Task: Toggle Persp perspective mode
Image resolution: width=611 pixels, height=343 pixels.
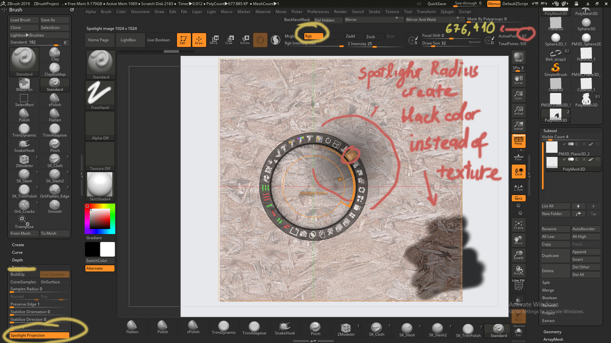Action: click(x=518, y=141)
